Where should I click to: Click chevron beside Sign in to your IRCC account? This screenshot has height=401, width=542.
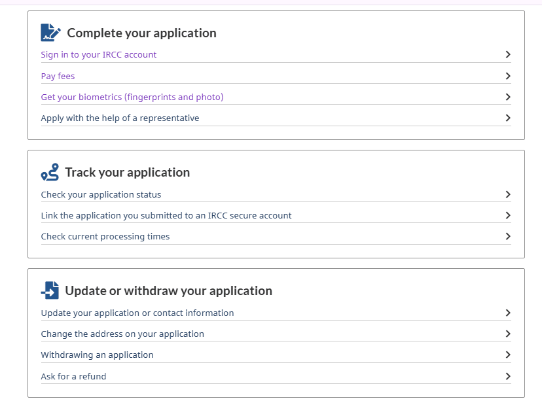[x=508, y=54]
